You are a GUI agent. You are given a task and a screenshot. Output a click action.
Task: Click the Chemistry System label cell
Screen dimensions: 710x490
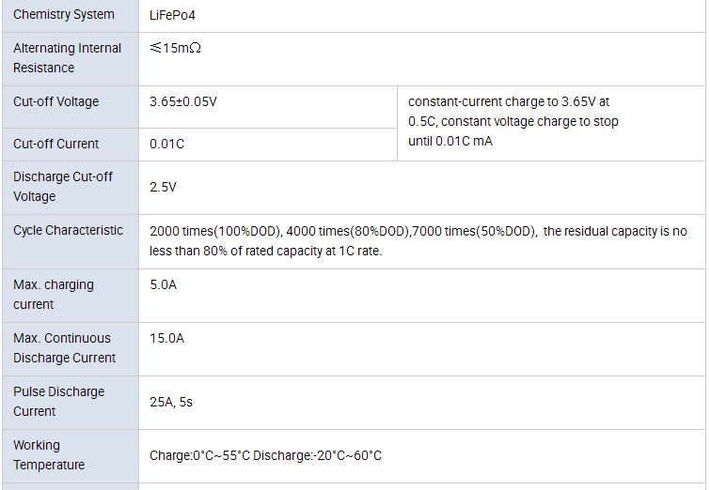point(64,15)
